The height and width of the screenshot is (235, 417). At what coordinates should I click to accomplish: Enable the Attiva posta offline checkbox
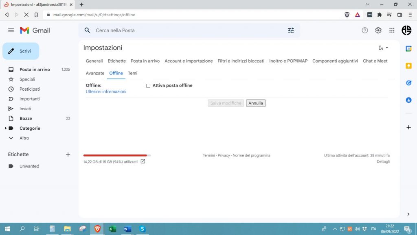tap(148, 86)
